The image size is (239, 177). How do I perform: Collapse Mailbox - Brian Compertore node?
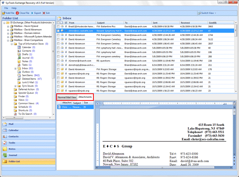coord(8,40)
